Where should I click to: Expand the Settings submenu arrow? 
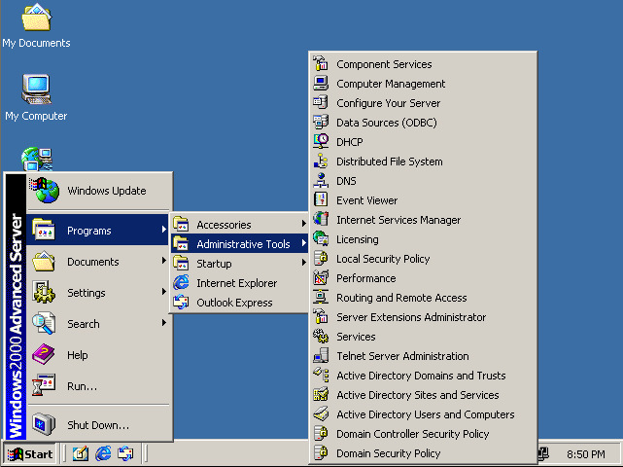163,292
